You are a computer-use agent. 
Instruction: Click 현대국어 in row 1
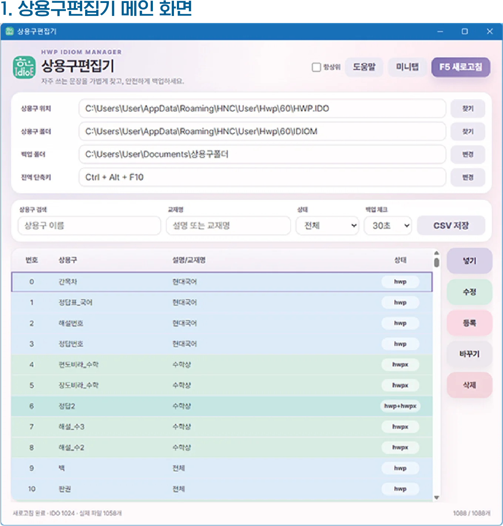[x=185, y=302]
